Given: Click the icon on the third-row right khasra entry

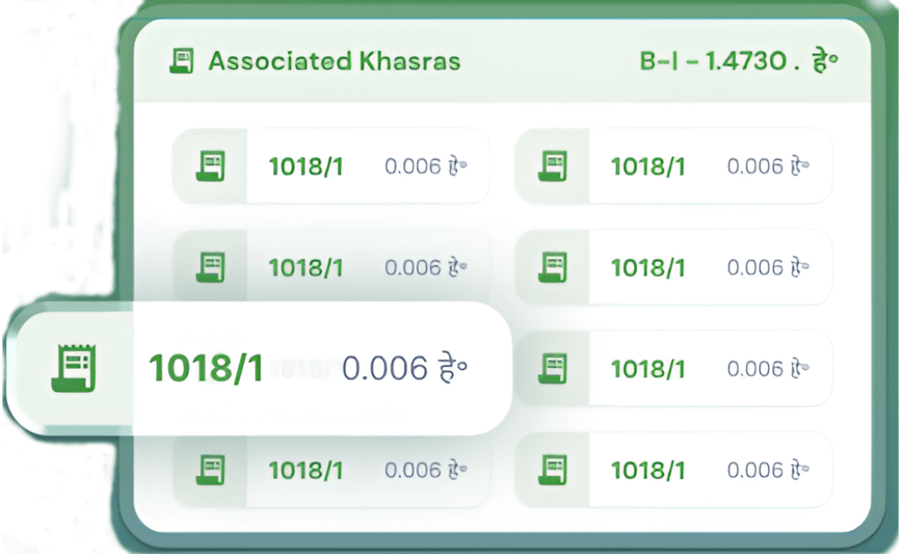Looking at the screenshot, I should coord(552,368).
